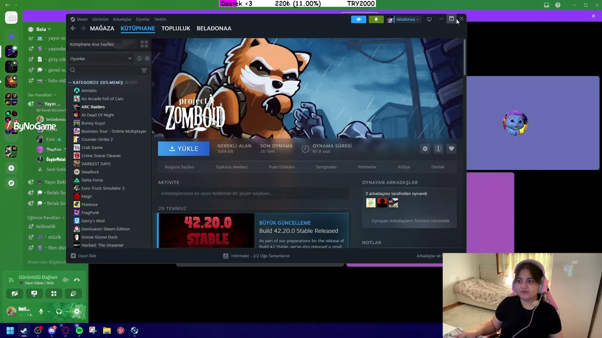Viewport: 602px width, 338px height.
Task: Open the kelimelik Discord channel
Action: point(46,227)
